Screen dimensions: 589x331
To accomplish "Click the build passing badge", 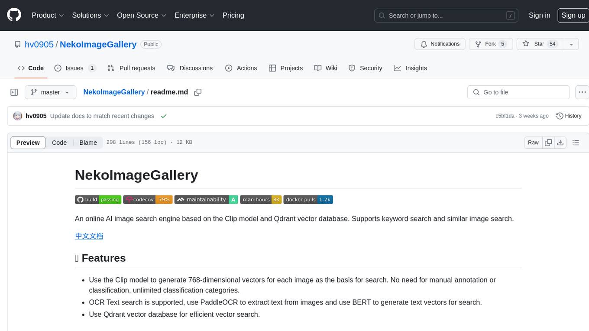I will pyautogui.click(x=98, y=200).
